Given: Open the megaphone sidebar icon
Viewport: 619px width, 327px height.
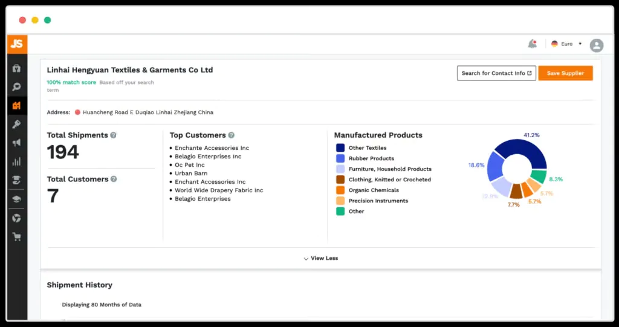Looking at the screenshot, I should coord(17,143).
